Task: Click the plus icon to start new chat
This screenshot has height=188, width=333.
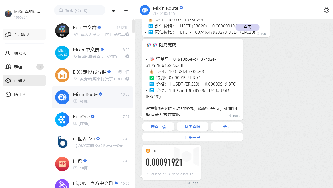Action: point(126,10)
